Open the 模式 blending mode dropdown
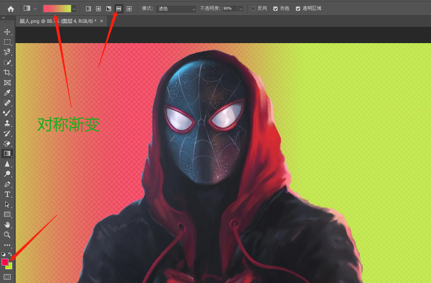431x283 pixels. click(x=176, y=9)
